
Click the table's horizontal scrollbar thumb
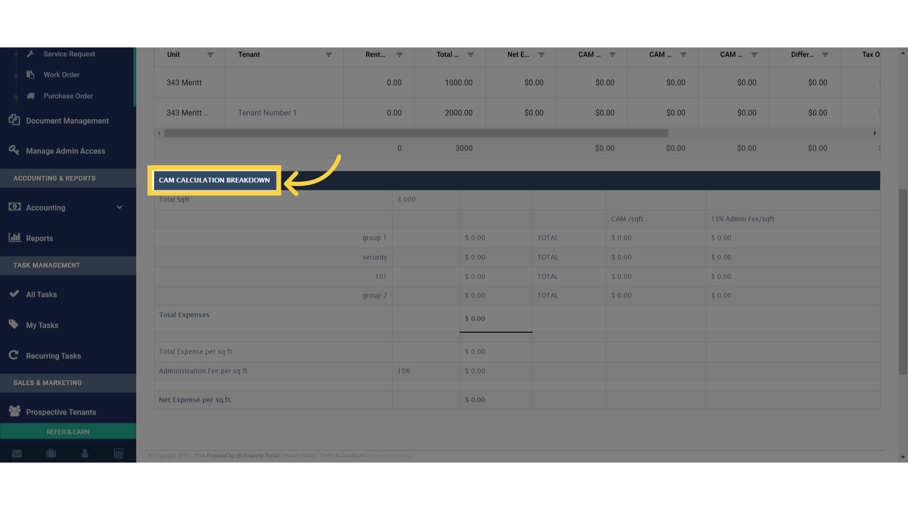click(x=416, y=133)
